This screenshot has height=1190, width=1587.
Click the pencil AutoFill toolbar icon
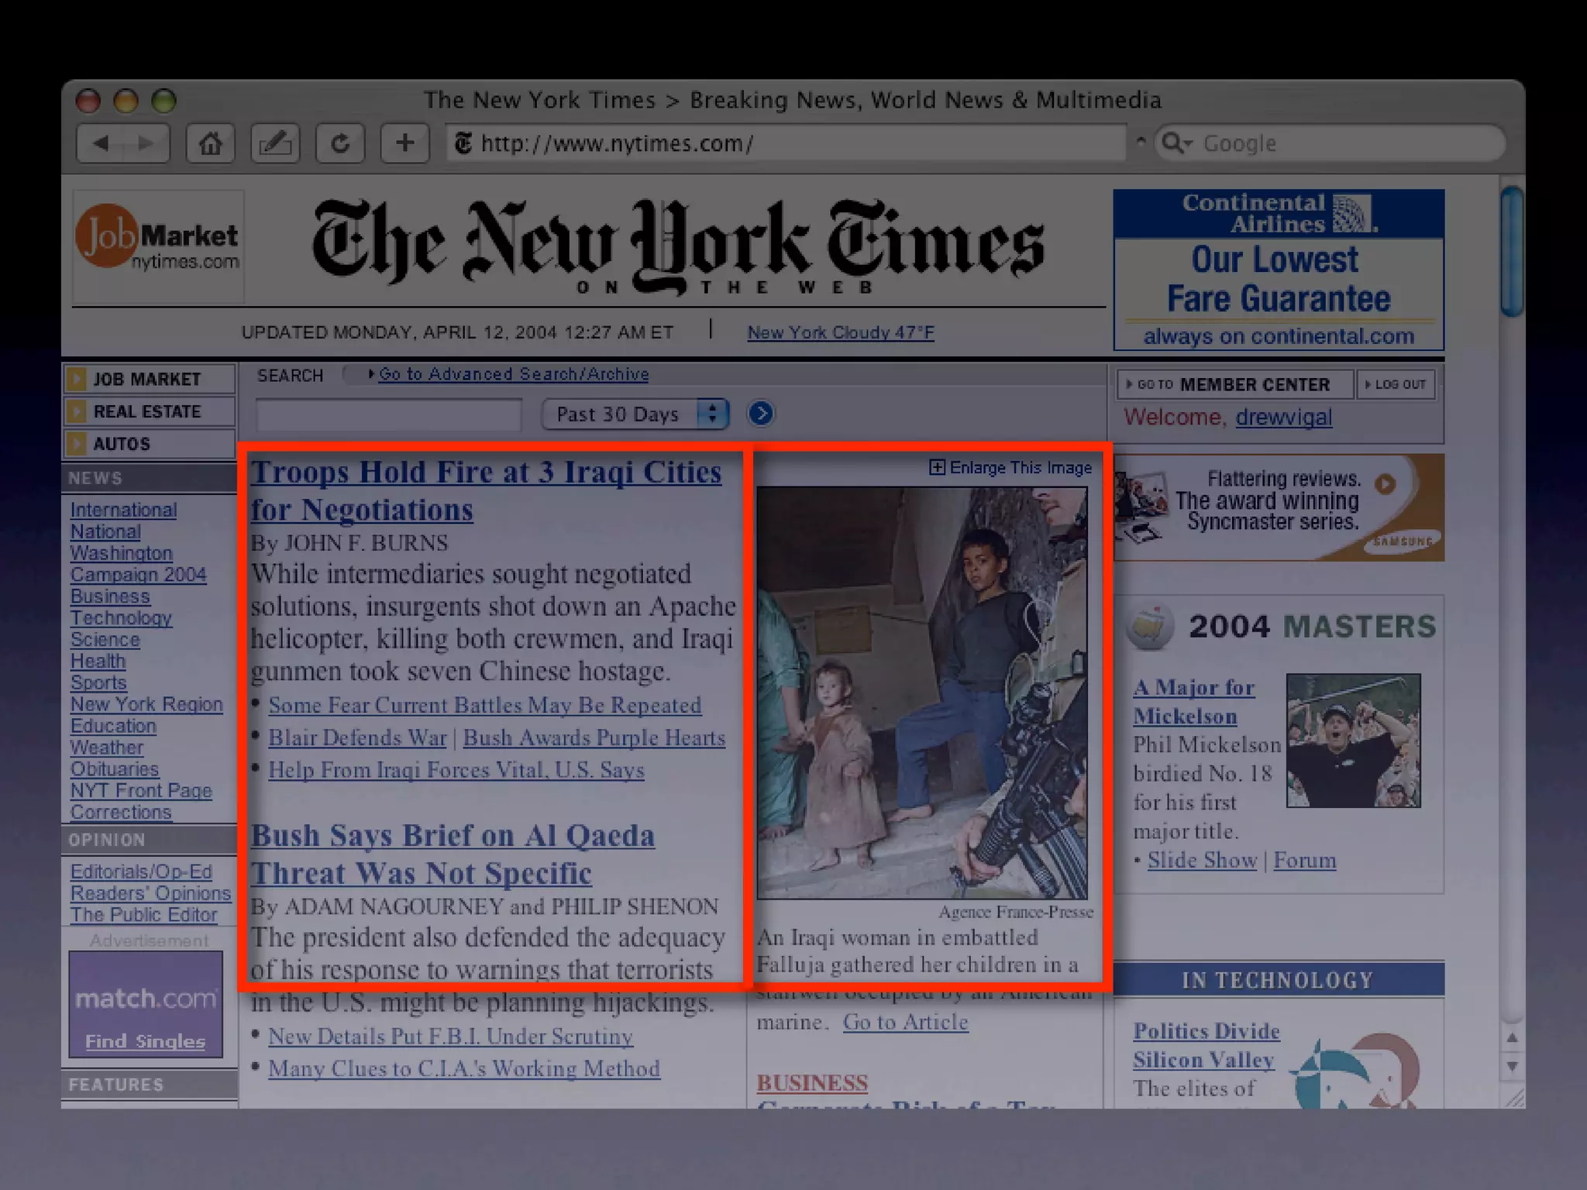pyautogui.click(x=275, y=143)
